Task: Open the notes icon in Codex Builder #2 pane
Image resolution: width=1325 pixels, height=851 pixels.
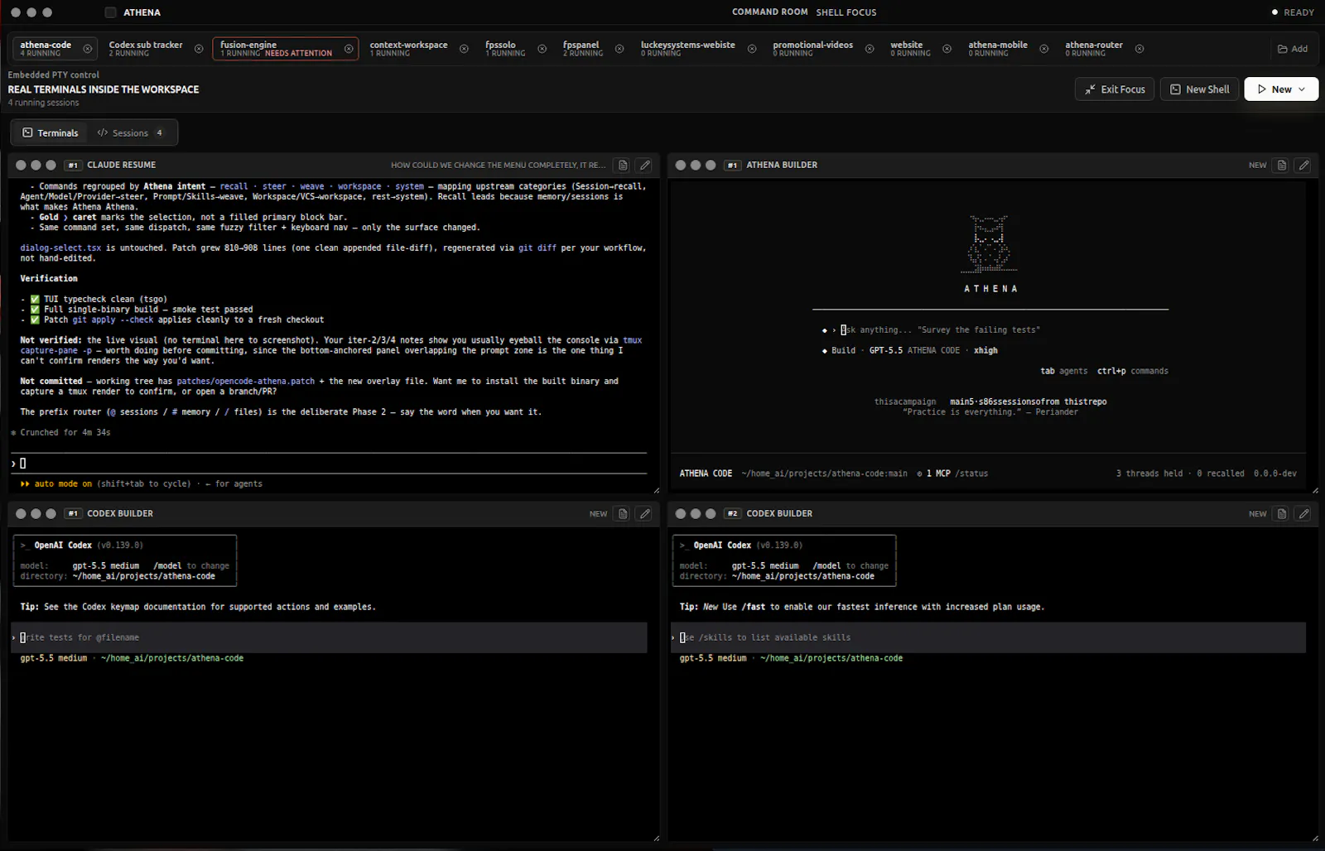Action: pyautogui.click(x=1282, y=513)
